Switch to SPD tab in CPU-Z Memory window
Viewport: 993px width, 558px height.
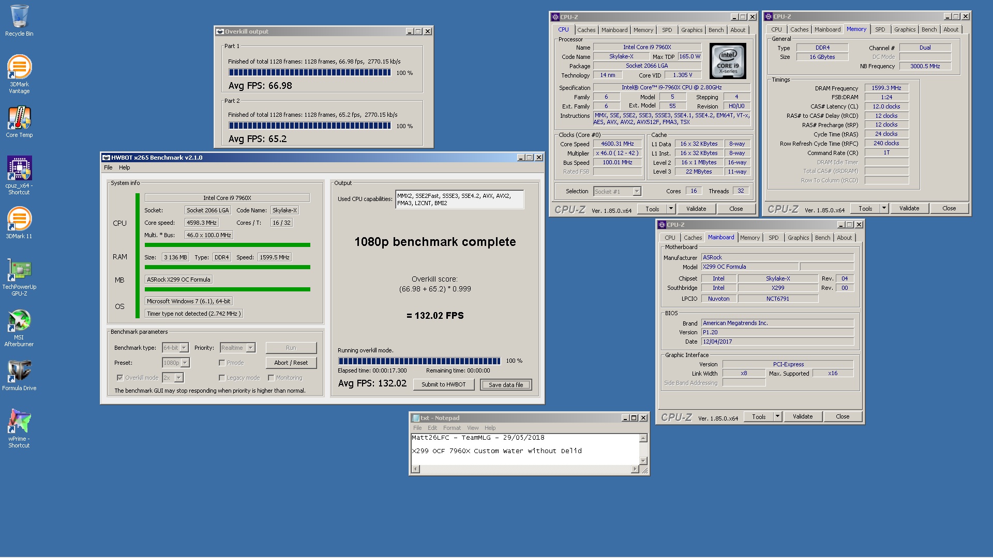(x=880, y=29)
